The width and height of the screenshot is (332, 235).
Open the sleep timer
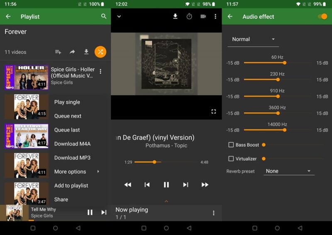click(x=189, y=16)
